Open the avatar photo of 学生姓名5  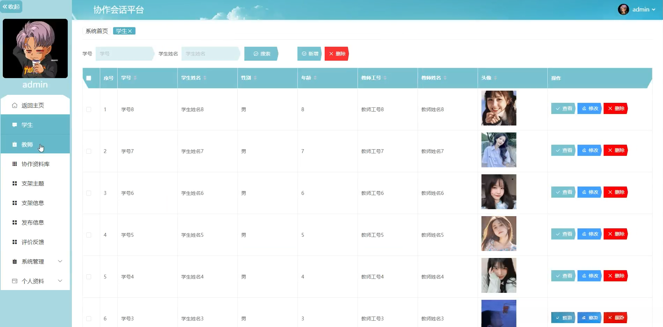pyautogui.click(x=499, y=234)
